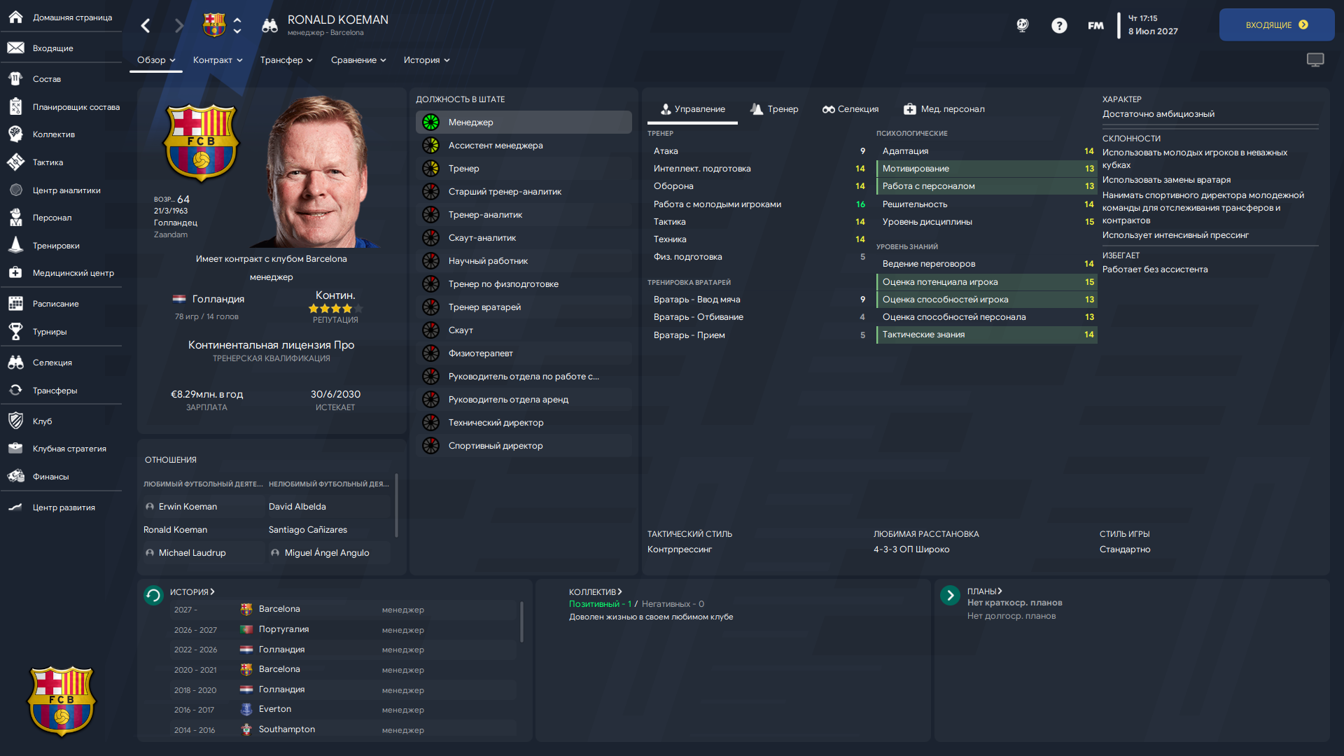The image size is (1344, 756).
Task: Select the Ассистент менеджера role indicator
Action: pyautogui.click(x=430, y=146)
